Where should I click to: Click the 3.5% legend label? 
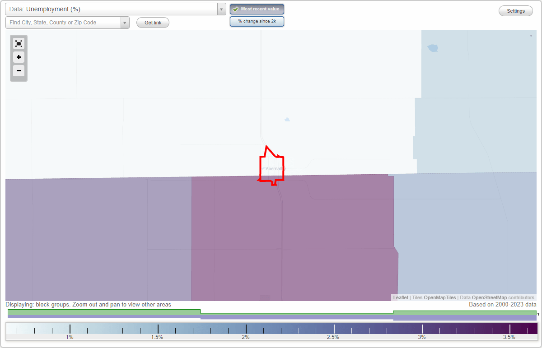point(509,337)
